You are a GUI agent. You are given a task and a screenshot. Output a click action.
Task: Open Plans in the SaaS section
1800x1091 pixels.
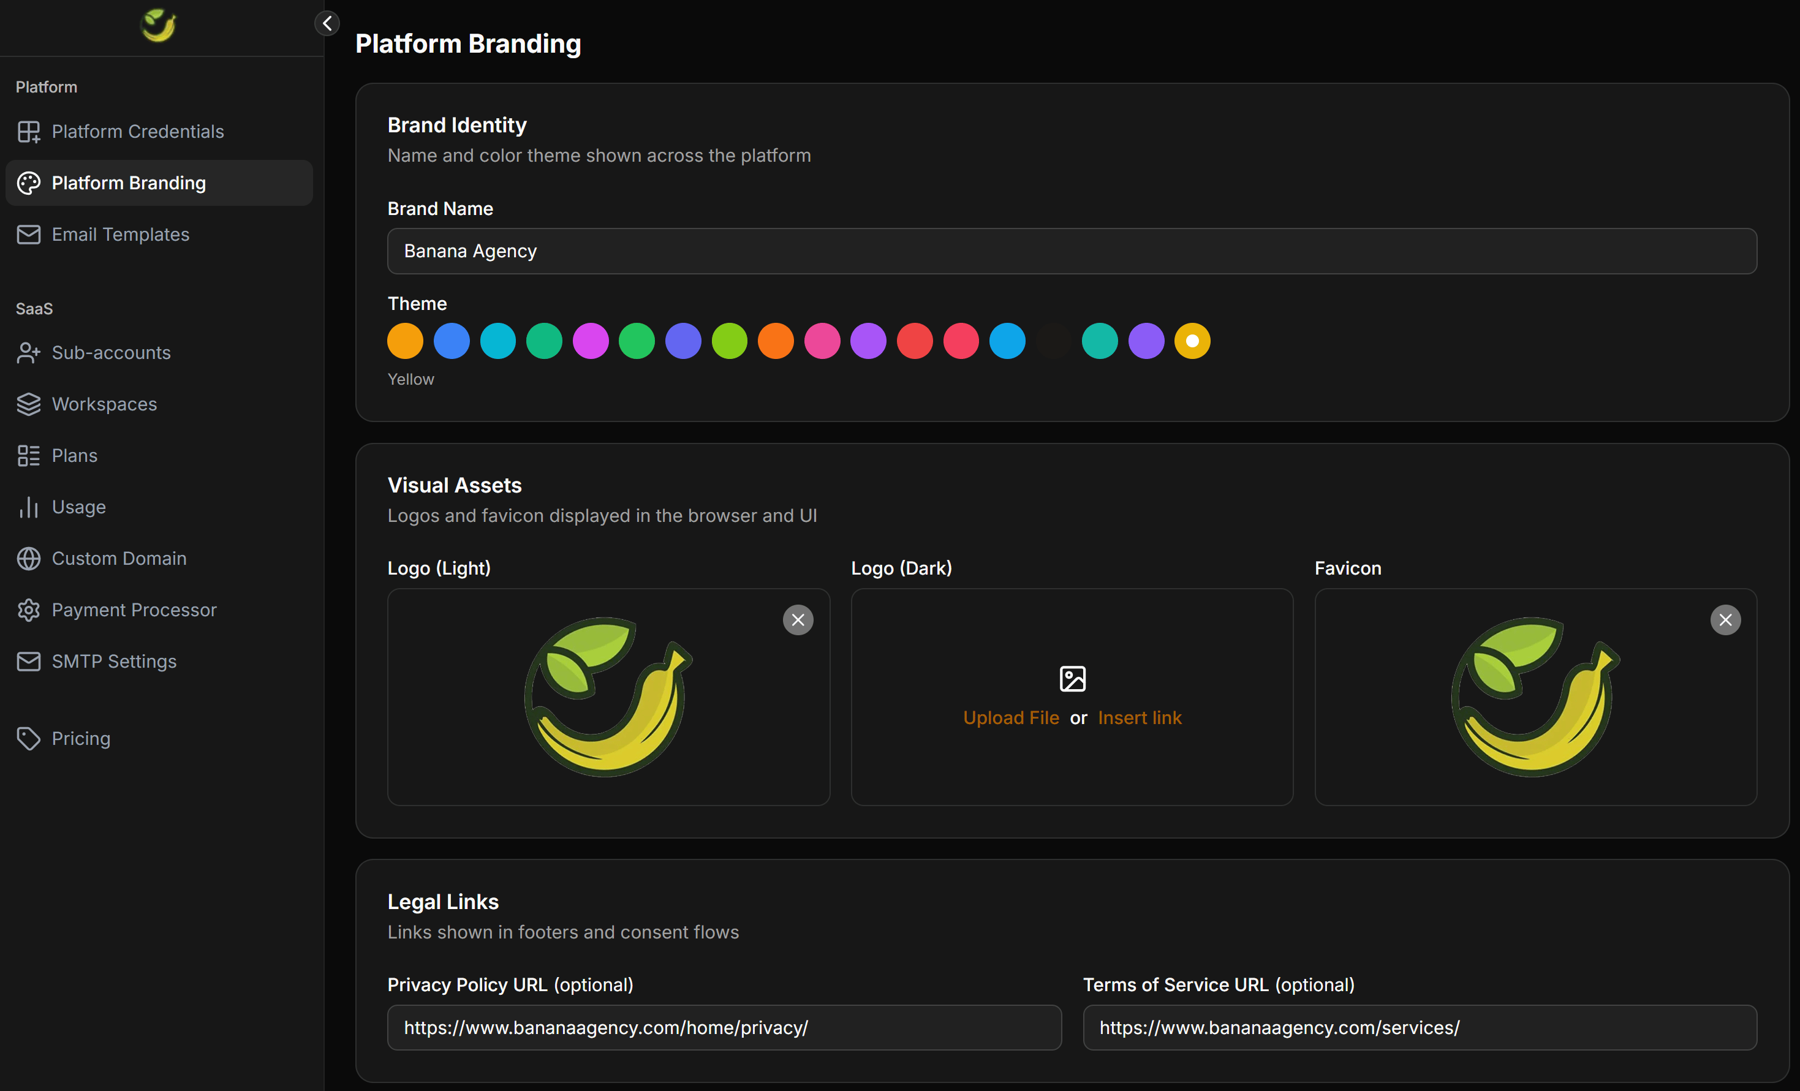pos(159,456)
